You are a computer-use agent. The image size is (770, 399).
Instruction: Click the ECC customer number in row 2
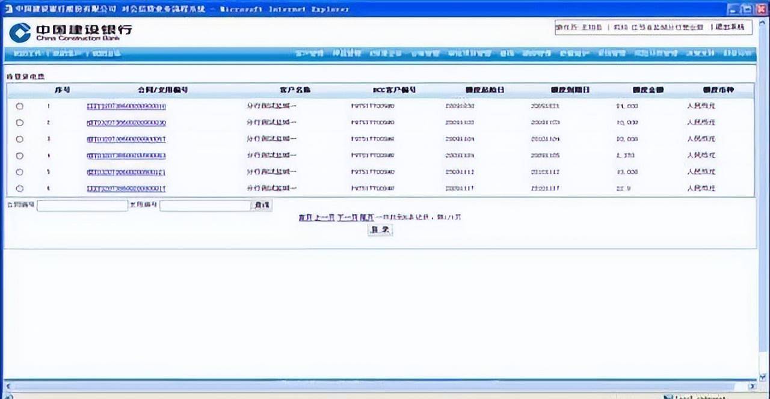tap(373, 123)
